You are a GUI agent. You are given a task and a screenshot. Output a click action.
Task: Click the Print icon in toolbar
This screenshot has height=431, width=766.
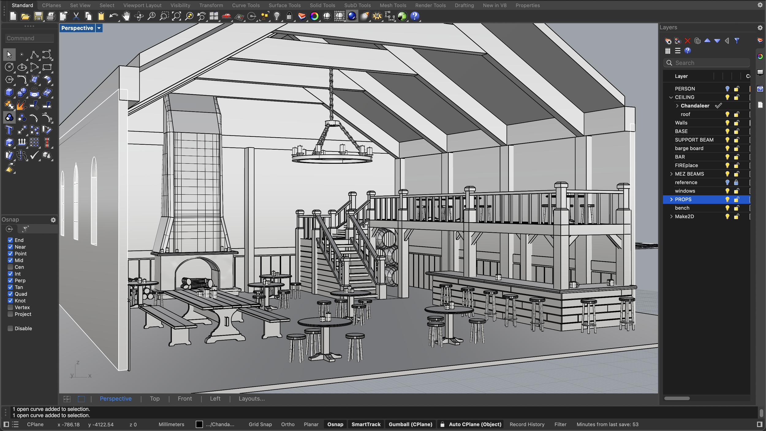click(51, 16)
